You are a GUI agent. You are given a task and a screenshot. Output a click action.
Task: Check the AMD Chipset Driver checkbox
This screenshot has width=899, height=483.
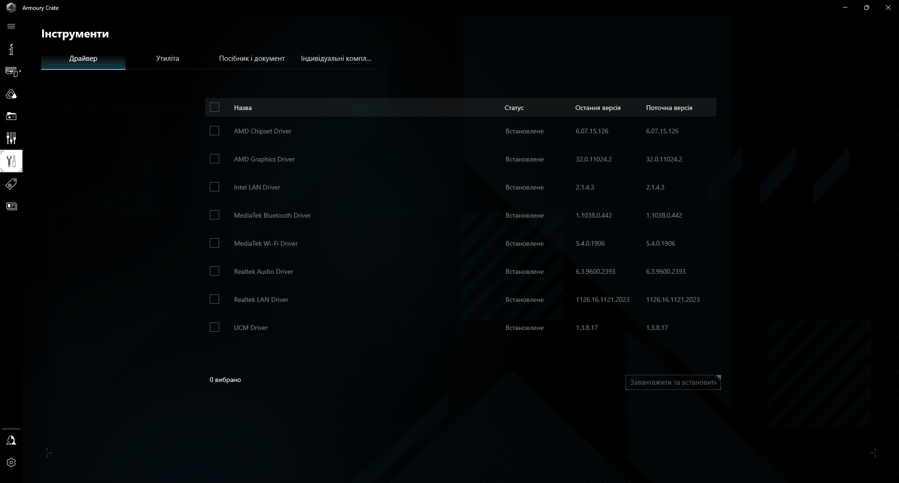(214, 131)
